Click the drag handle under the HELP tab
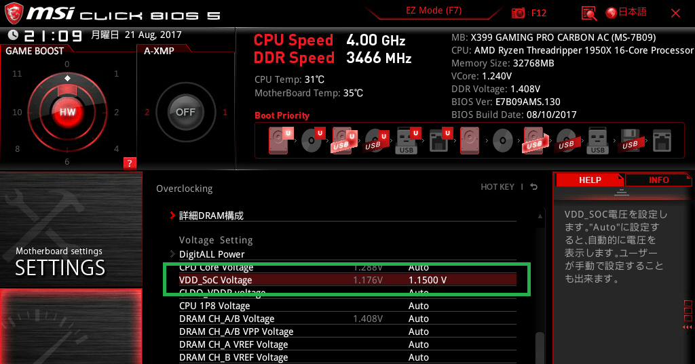Image resolution: width=695 pixels, height=364 pixels. pos(622,193)
